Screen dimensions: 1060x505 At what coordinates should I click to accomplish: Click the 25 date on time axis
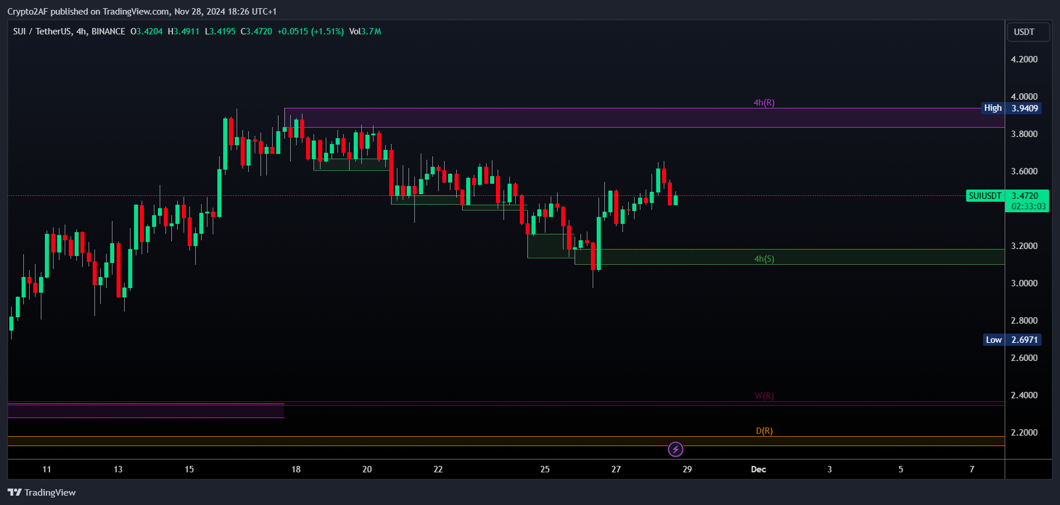click(x=545, y=469)
